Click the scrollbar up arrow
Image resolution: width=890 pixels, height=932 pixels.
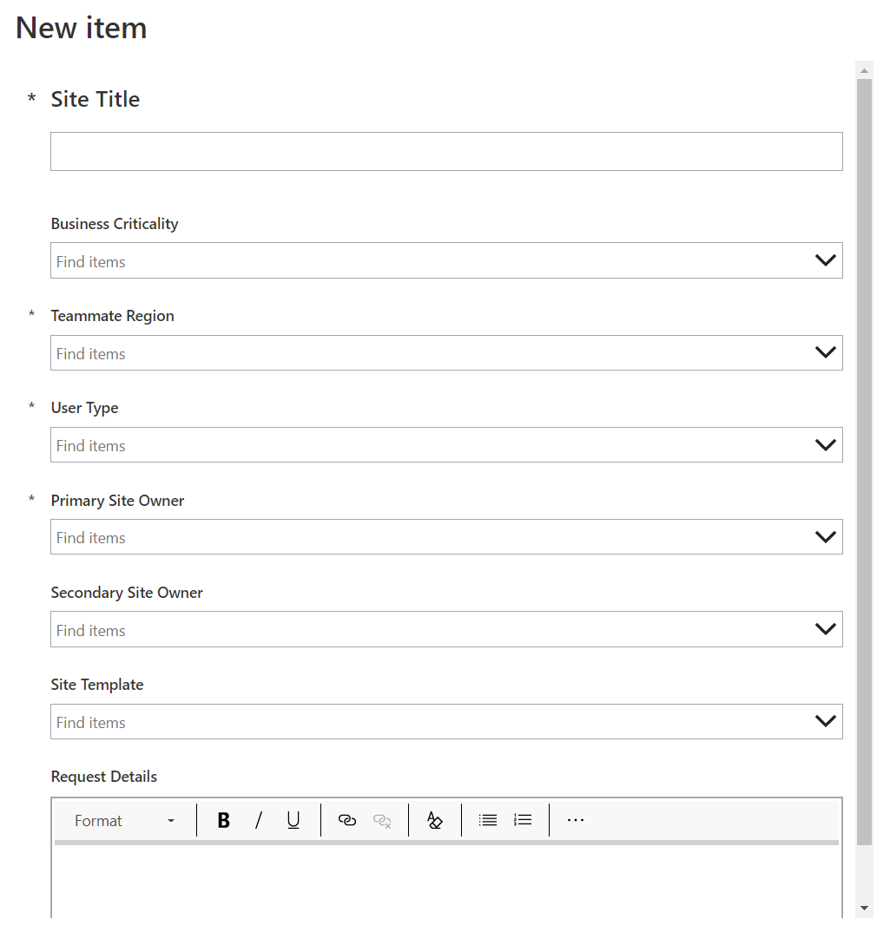click(x=863, y=70)
